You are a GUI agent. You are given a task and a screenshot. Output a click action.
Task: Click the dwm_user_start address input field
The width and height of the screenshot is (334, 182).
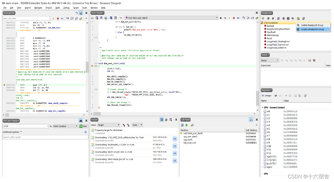[x=26, y=19]
